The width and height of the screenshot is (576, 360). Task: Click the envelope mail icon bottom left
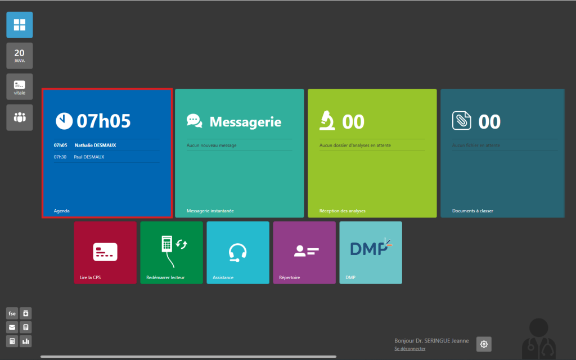(12, 327)
